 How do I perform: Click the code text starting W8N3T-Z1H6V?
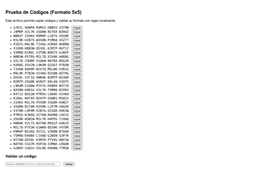tap(41, 36)
